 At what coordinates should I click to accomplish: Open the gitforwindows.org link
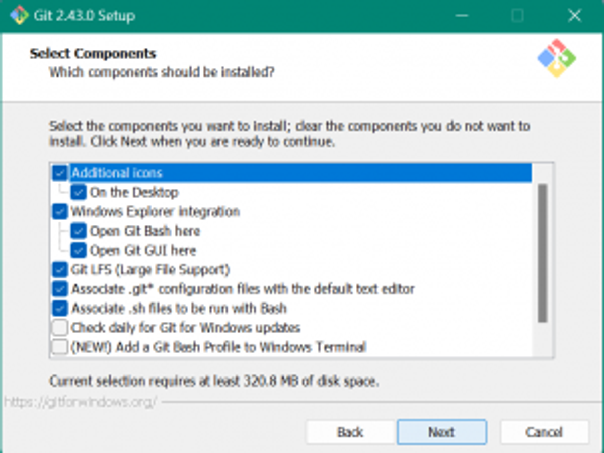point(81,402)
